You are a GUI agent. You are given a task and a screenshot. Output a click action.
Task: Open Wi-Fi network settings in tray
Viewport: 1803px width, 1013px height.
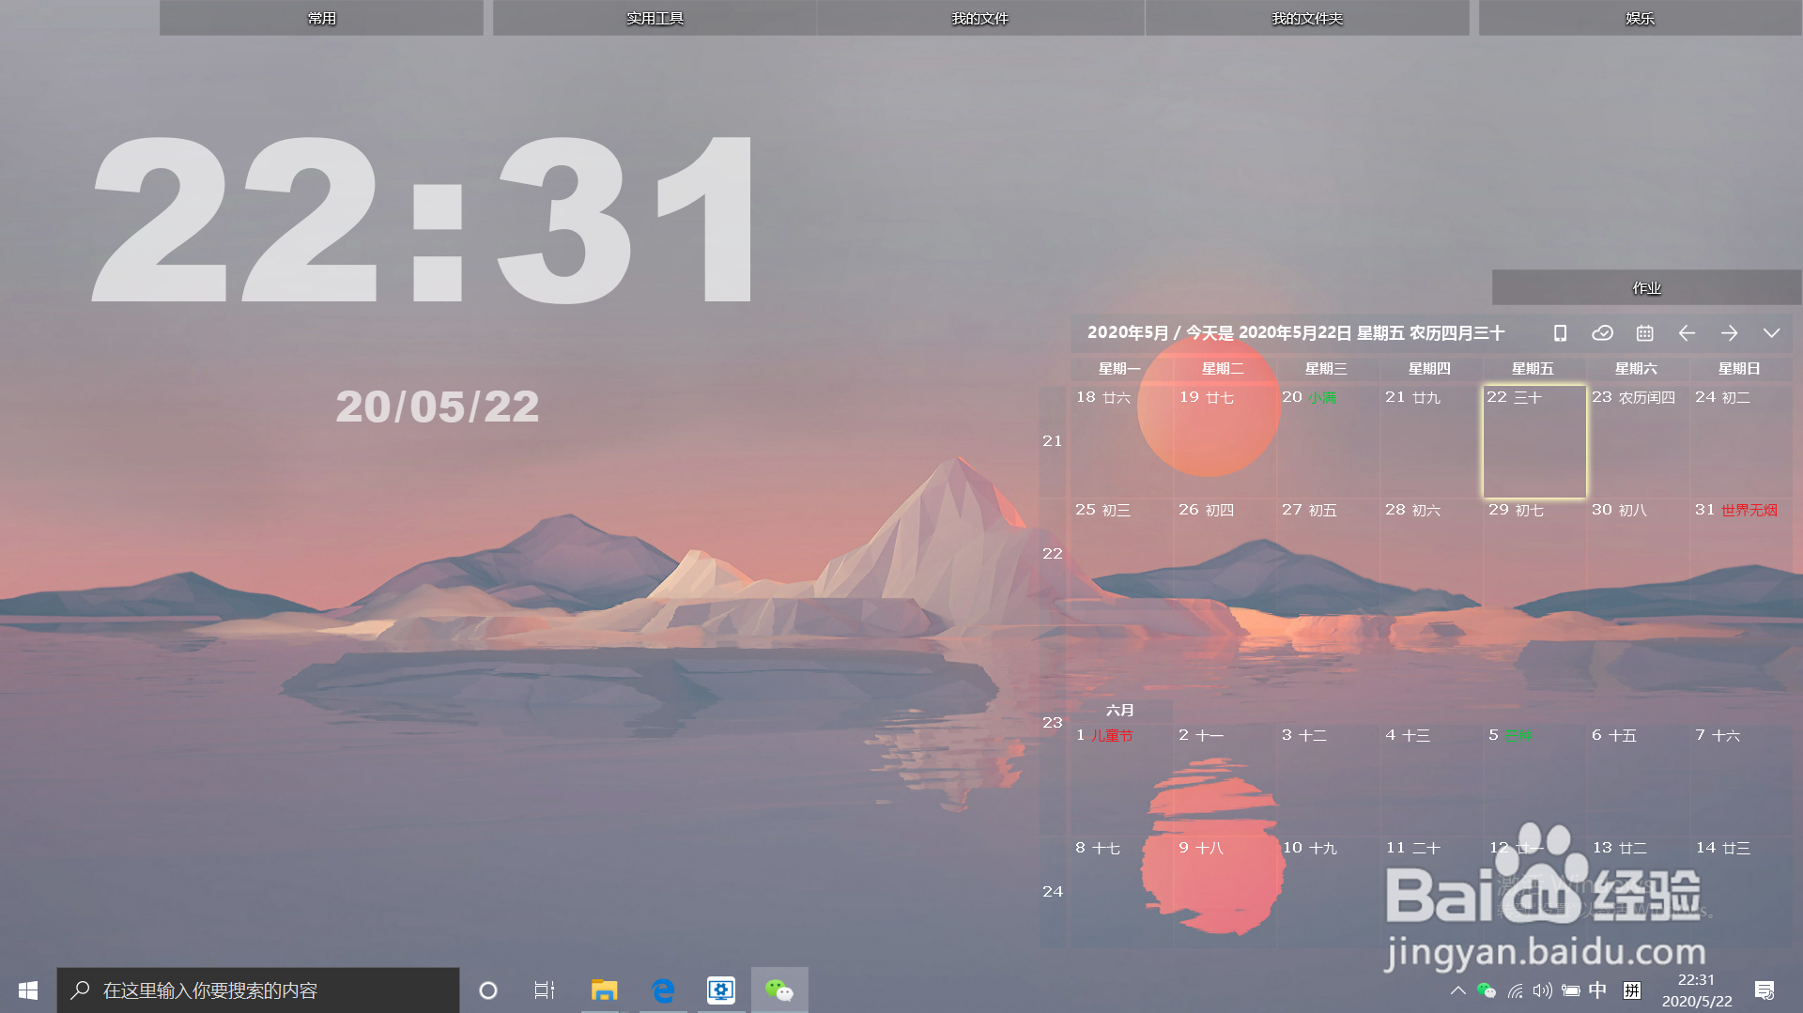click(1515, 990)
